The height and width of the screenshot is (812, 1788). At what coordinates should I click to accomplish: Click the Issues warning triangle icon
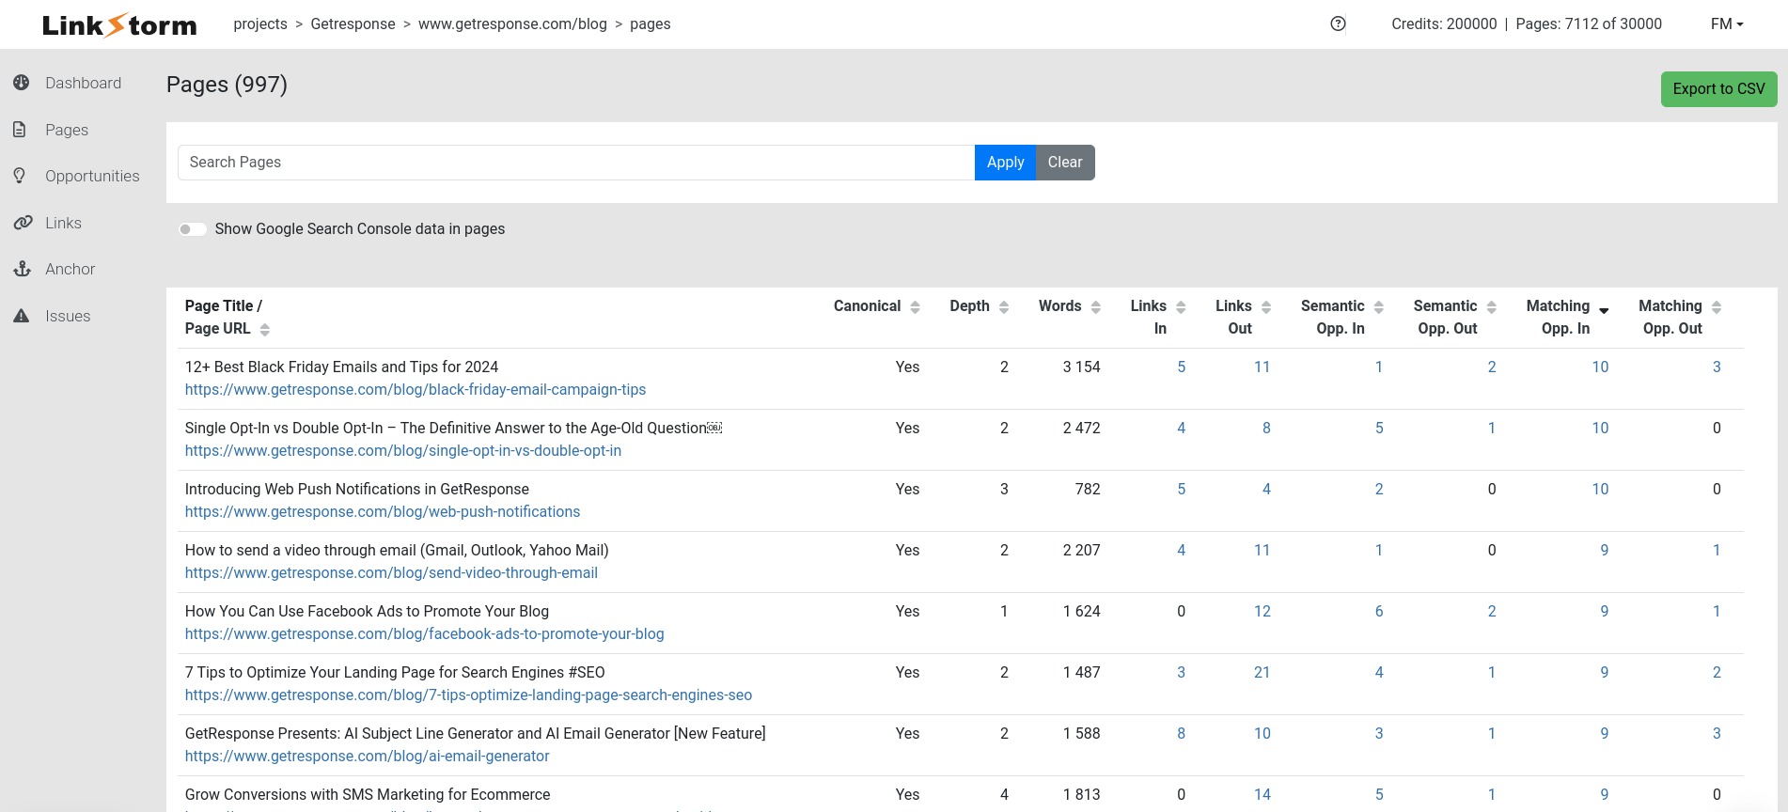(x=21, y=316)
